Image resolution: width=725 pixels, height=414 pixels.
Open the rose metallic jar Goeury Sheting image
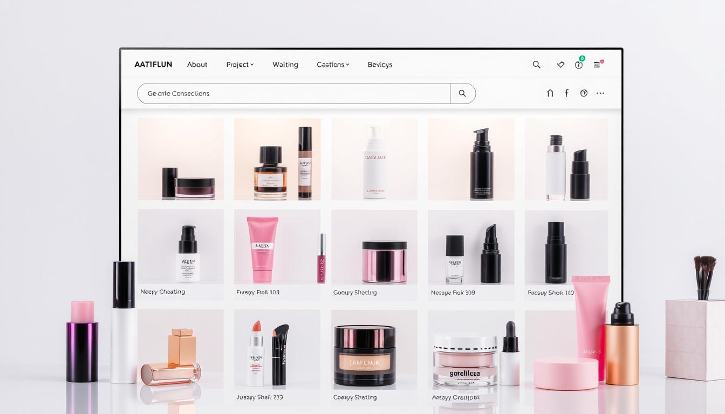click(x=374, y=247)
